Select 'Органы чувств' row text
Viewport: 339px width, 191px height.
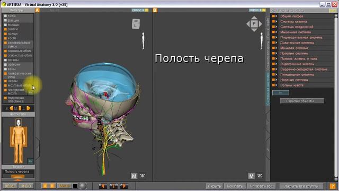292,85
